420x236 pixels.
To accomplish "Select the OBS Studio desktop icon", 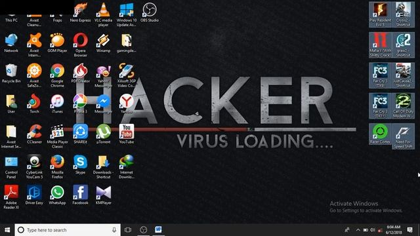I will click(x=150, y=12).
